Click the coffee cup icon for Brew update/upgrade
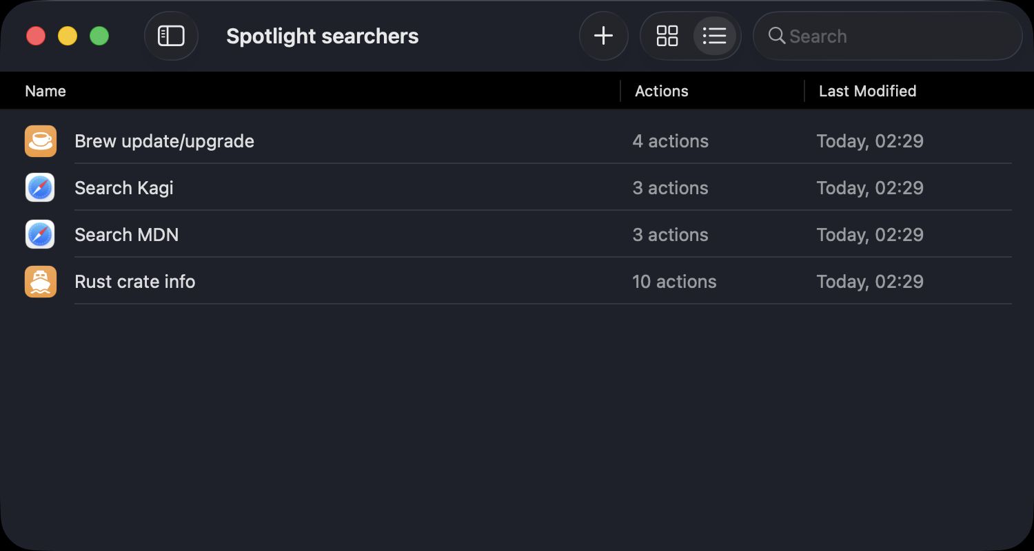 (40, 141)
